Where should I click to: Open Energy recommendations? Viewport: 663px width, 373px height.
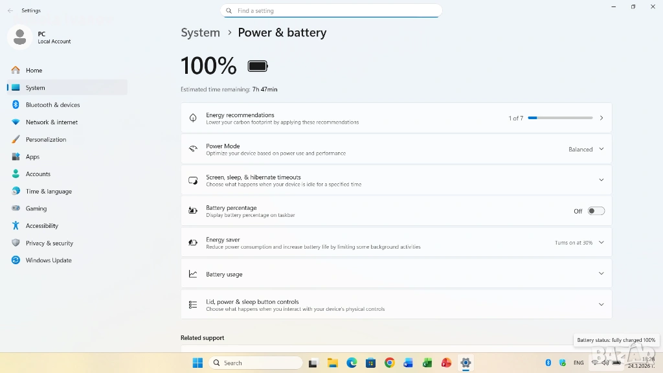[x=396, y=118]
